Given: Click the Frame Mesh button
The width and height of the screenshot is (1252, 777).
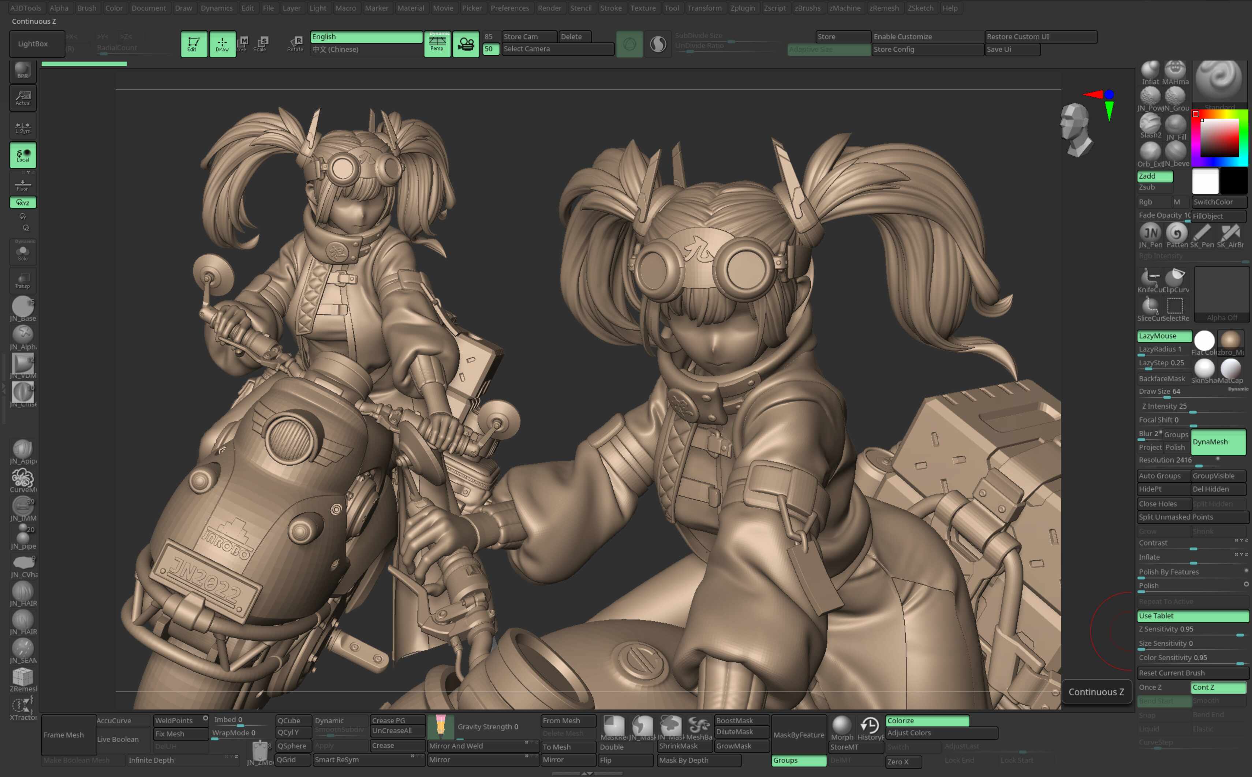Looking at the screenshot, I should click(x=68, y=735).
